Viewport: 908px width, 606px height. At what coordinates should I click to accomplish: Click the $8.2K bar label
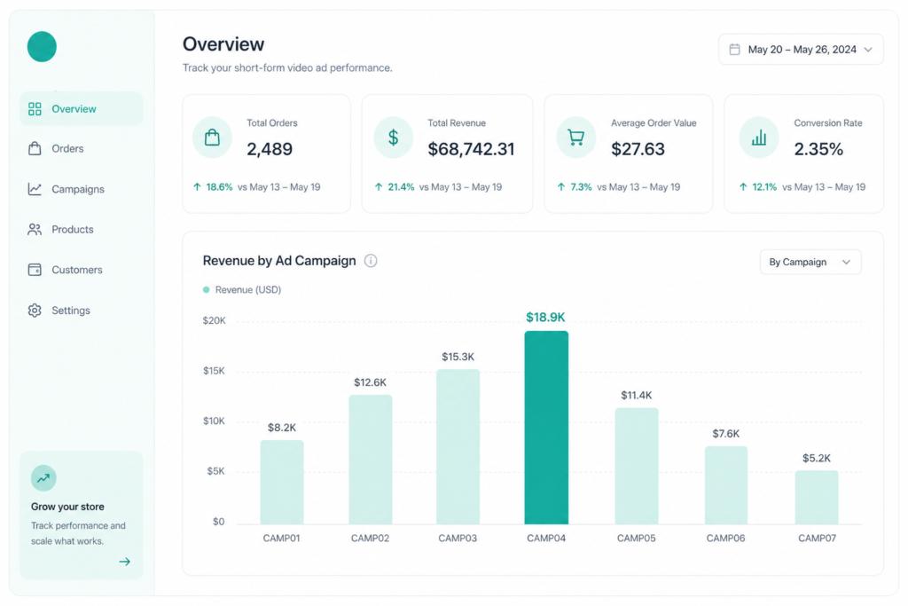pyautogui.click(x=282, y=428)
